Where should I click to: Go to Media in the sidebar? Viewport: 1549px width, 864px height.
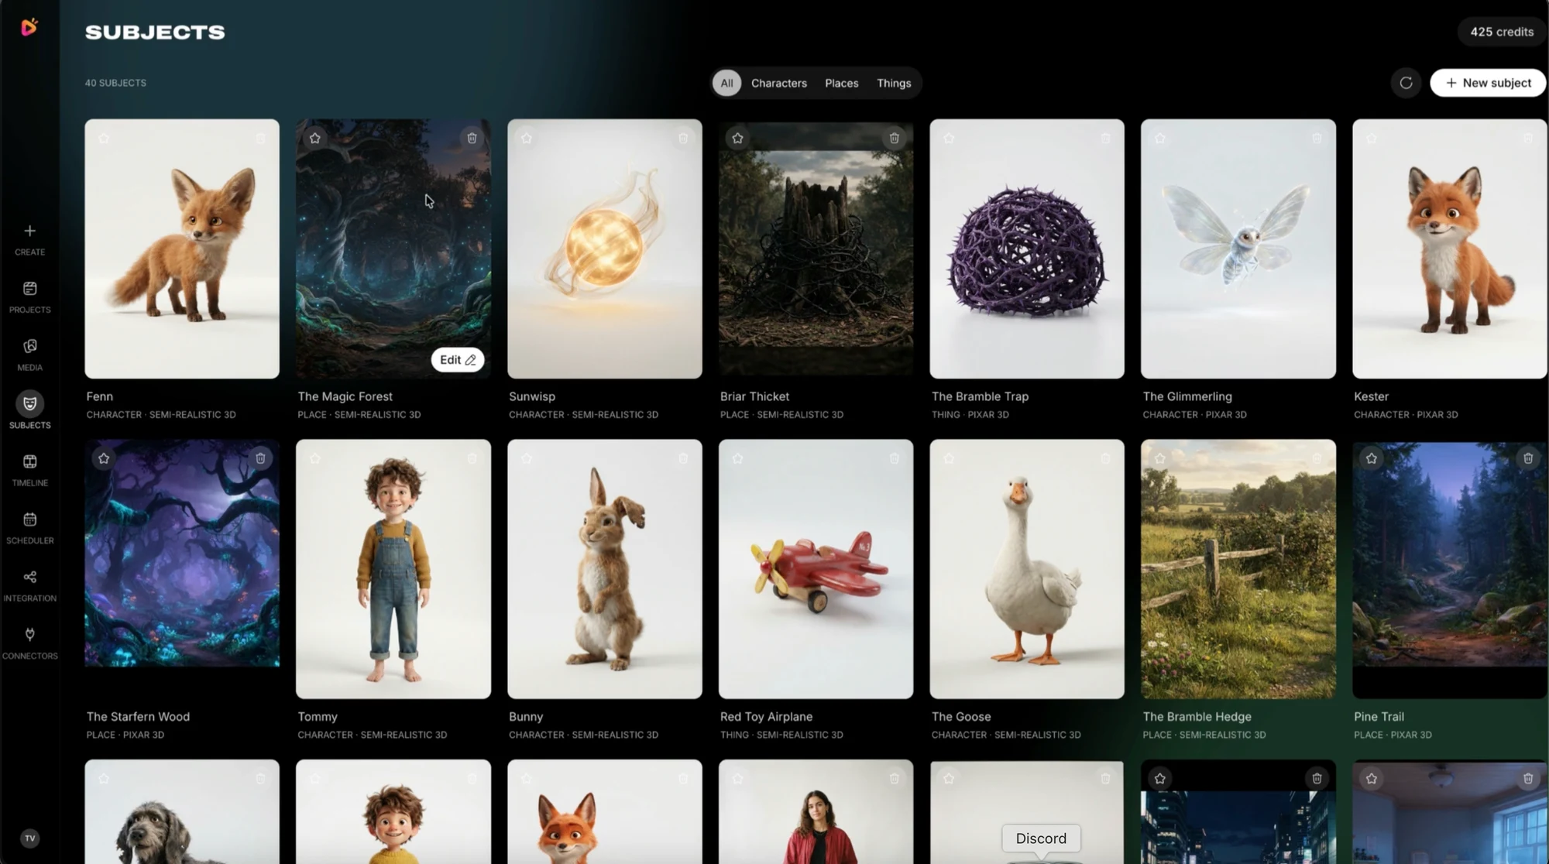point(29,355)
